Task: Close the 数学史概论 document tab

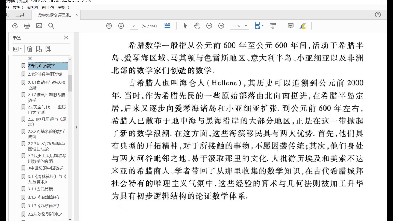Action: [77, 15]
